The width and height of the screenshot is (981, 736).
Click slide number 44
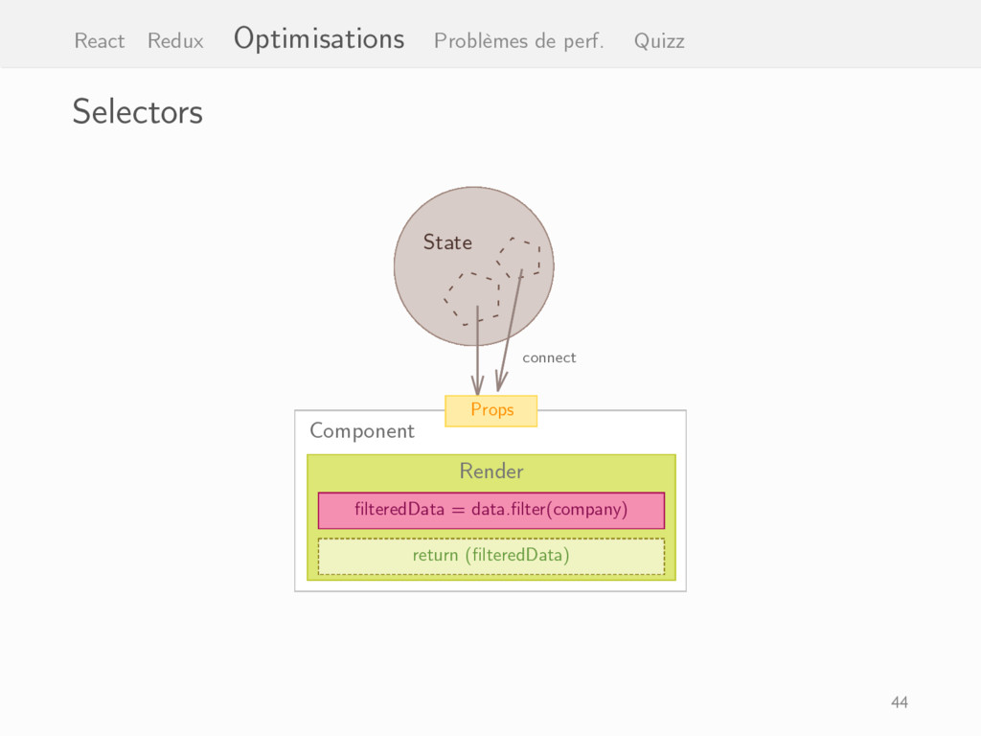[x=900, y=702]
